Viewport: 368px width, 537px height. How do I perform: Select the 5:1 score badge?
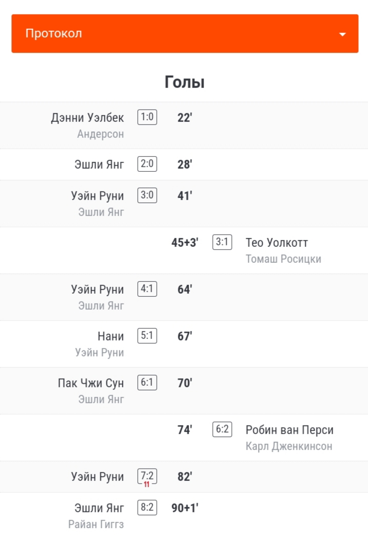147,335
